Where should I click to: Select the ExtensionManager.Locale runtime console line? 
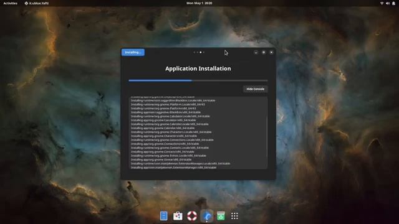[x=180, y=163]
